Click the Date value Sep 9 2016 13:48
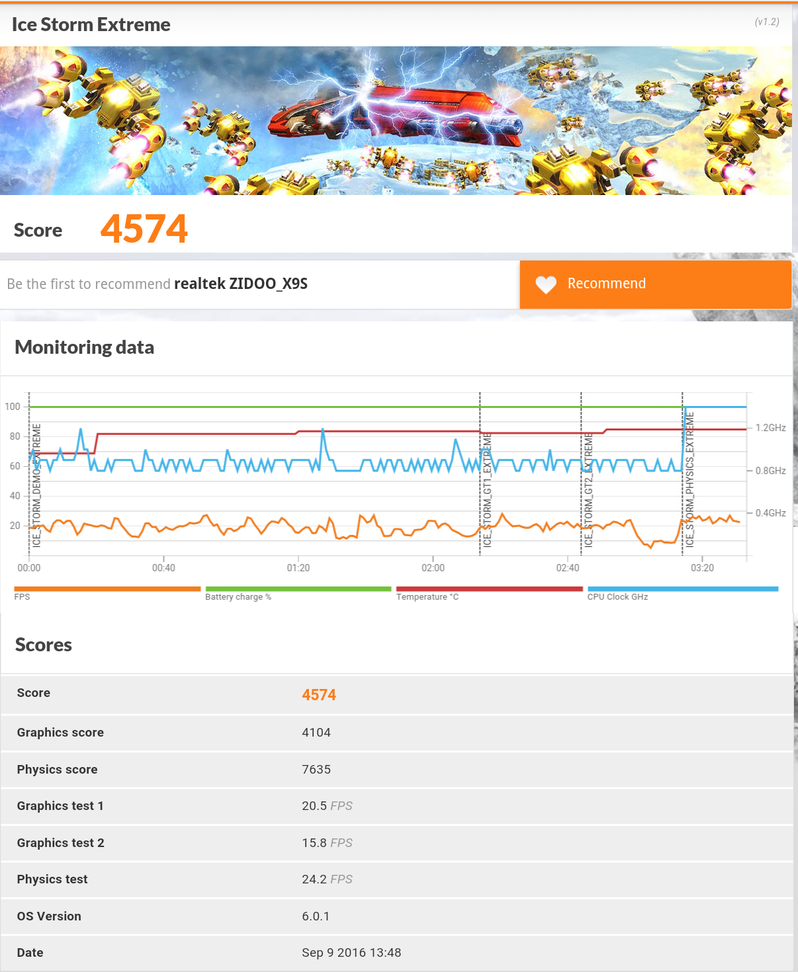Screen dimensions: 798x972 point(351,953)
